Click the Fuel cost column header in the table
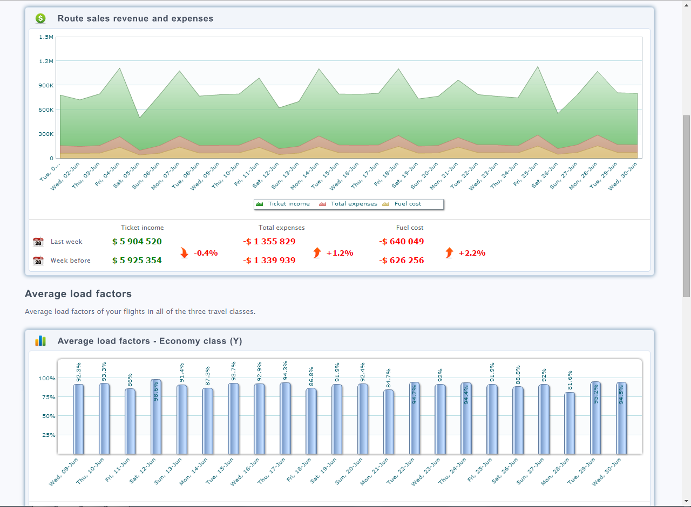Screen dimensions: 691x507 [410, 228]
